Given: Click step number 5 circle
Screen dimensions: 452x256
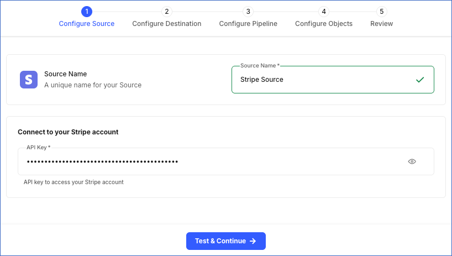Looking at the screenshot, I should (x=382, y=12).
